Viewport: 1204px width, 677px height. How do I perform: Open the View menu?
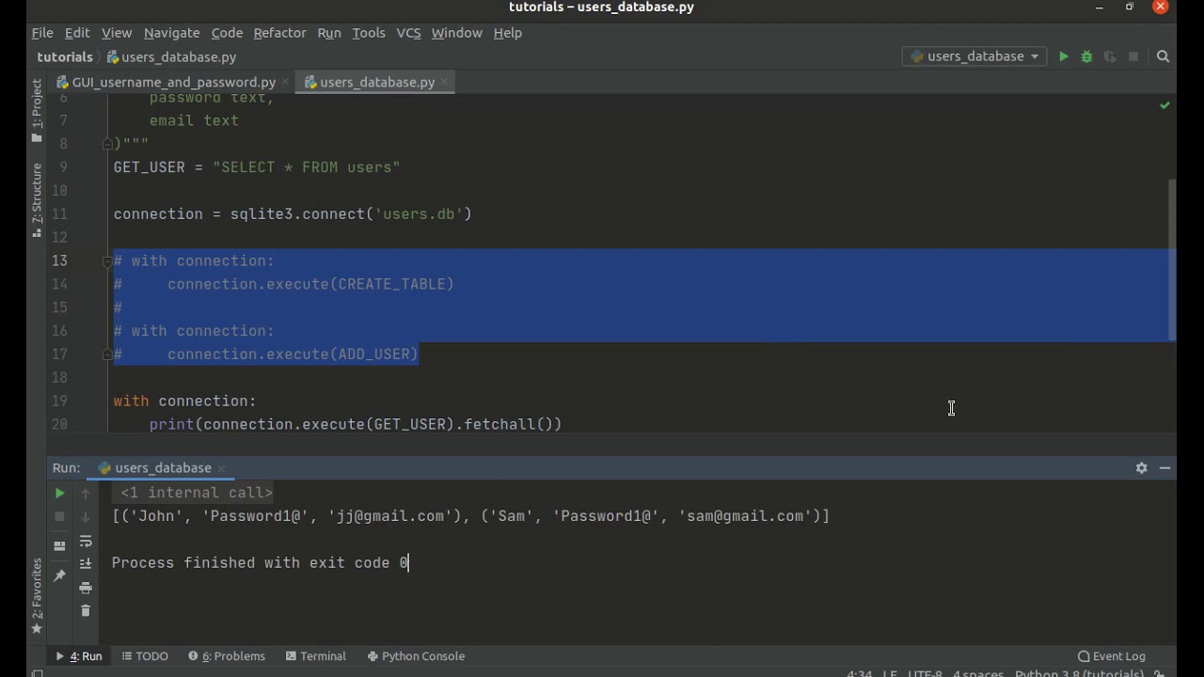point(117,33)
